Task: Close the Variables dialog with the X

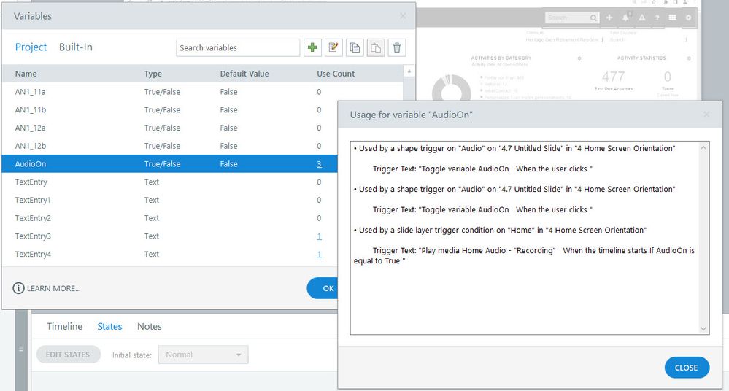Action: click(403, 16)
